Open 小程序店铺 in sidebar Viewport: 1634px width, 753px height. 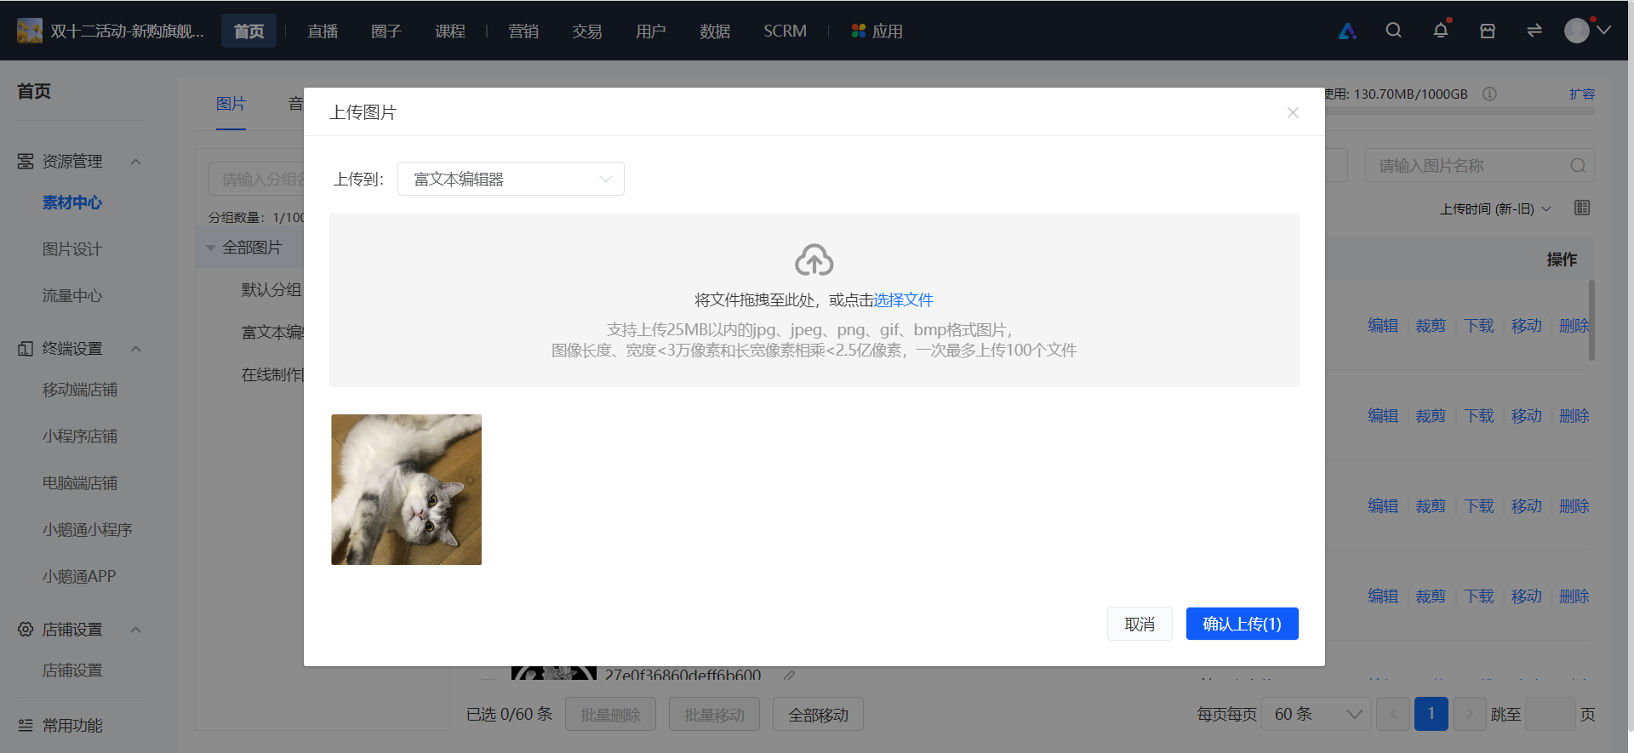point(80,436)
